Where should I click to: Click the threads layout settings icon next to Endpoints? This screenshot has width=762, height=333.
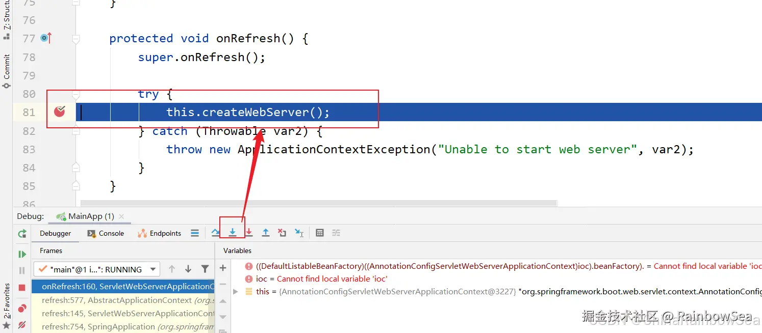[x=195, y=233]
